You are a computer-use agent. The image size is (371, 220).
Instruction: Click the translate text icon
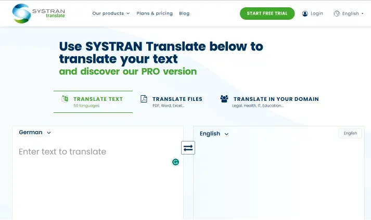click(65, 99)
